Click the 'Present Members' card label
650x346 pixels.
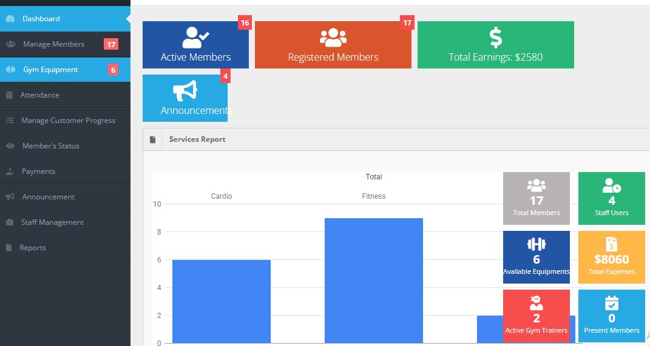point(611,330)
